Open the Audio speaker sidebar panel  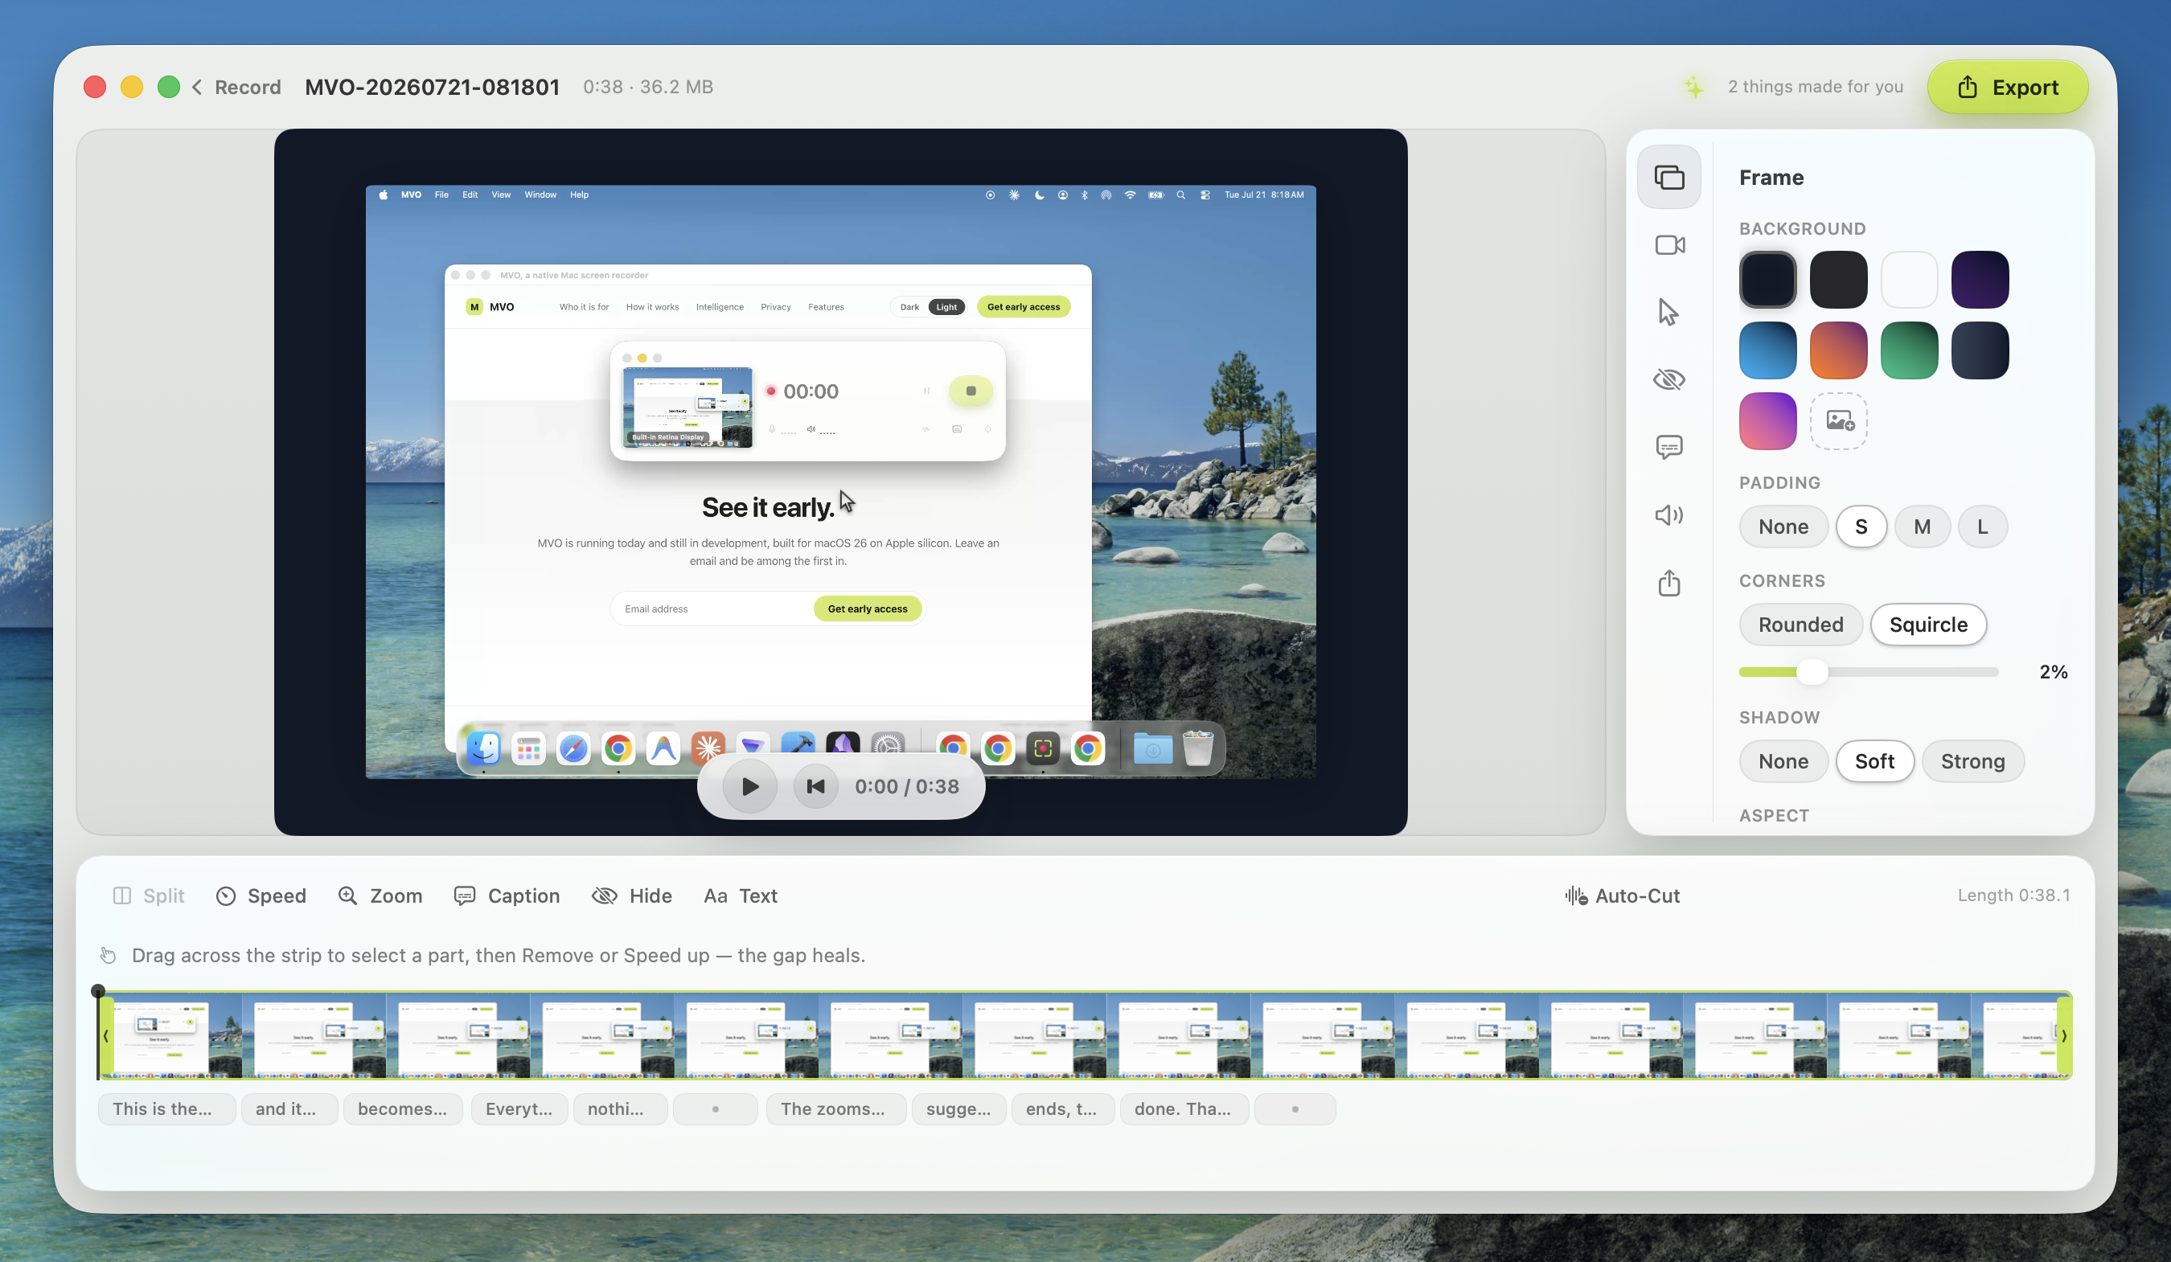click(x=1668, y=515)
